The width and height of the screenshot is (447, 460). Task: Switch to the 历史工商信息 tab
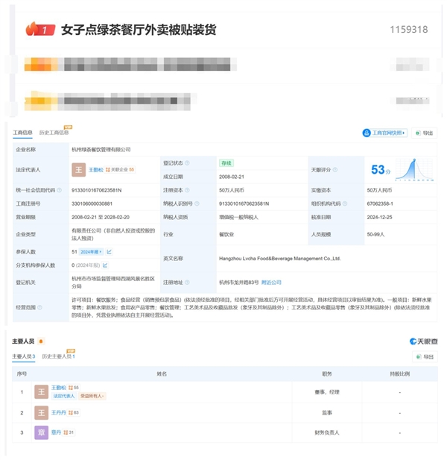[x=55, y=133]
